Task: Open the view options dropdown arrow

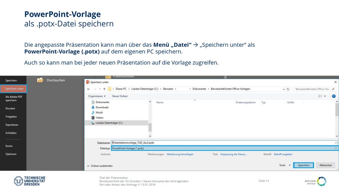Action: pyautogui.click(x=325, y=96)
